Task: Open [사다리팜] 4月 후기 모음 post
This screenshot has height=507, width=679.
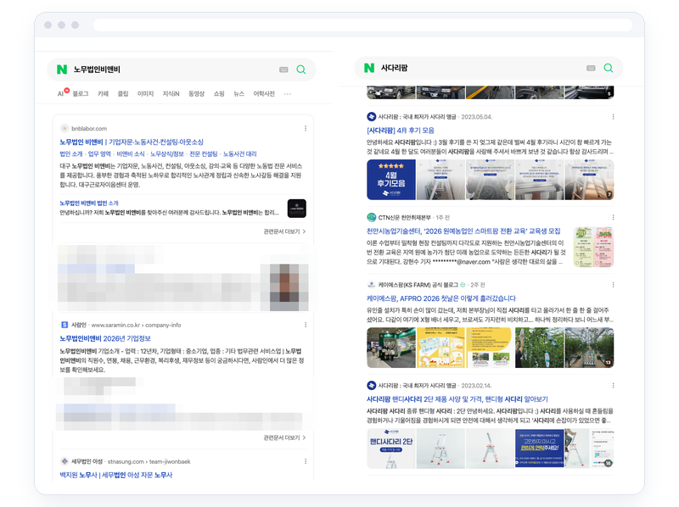Action: pos(401,131)
